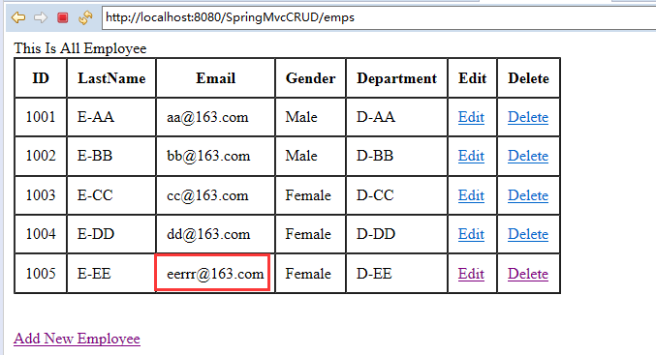Select the ID cell 1005

point(41,274)
